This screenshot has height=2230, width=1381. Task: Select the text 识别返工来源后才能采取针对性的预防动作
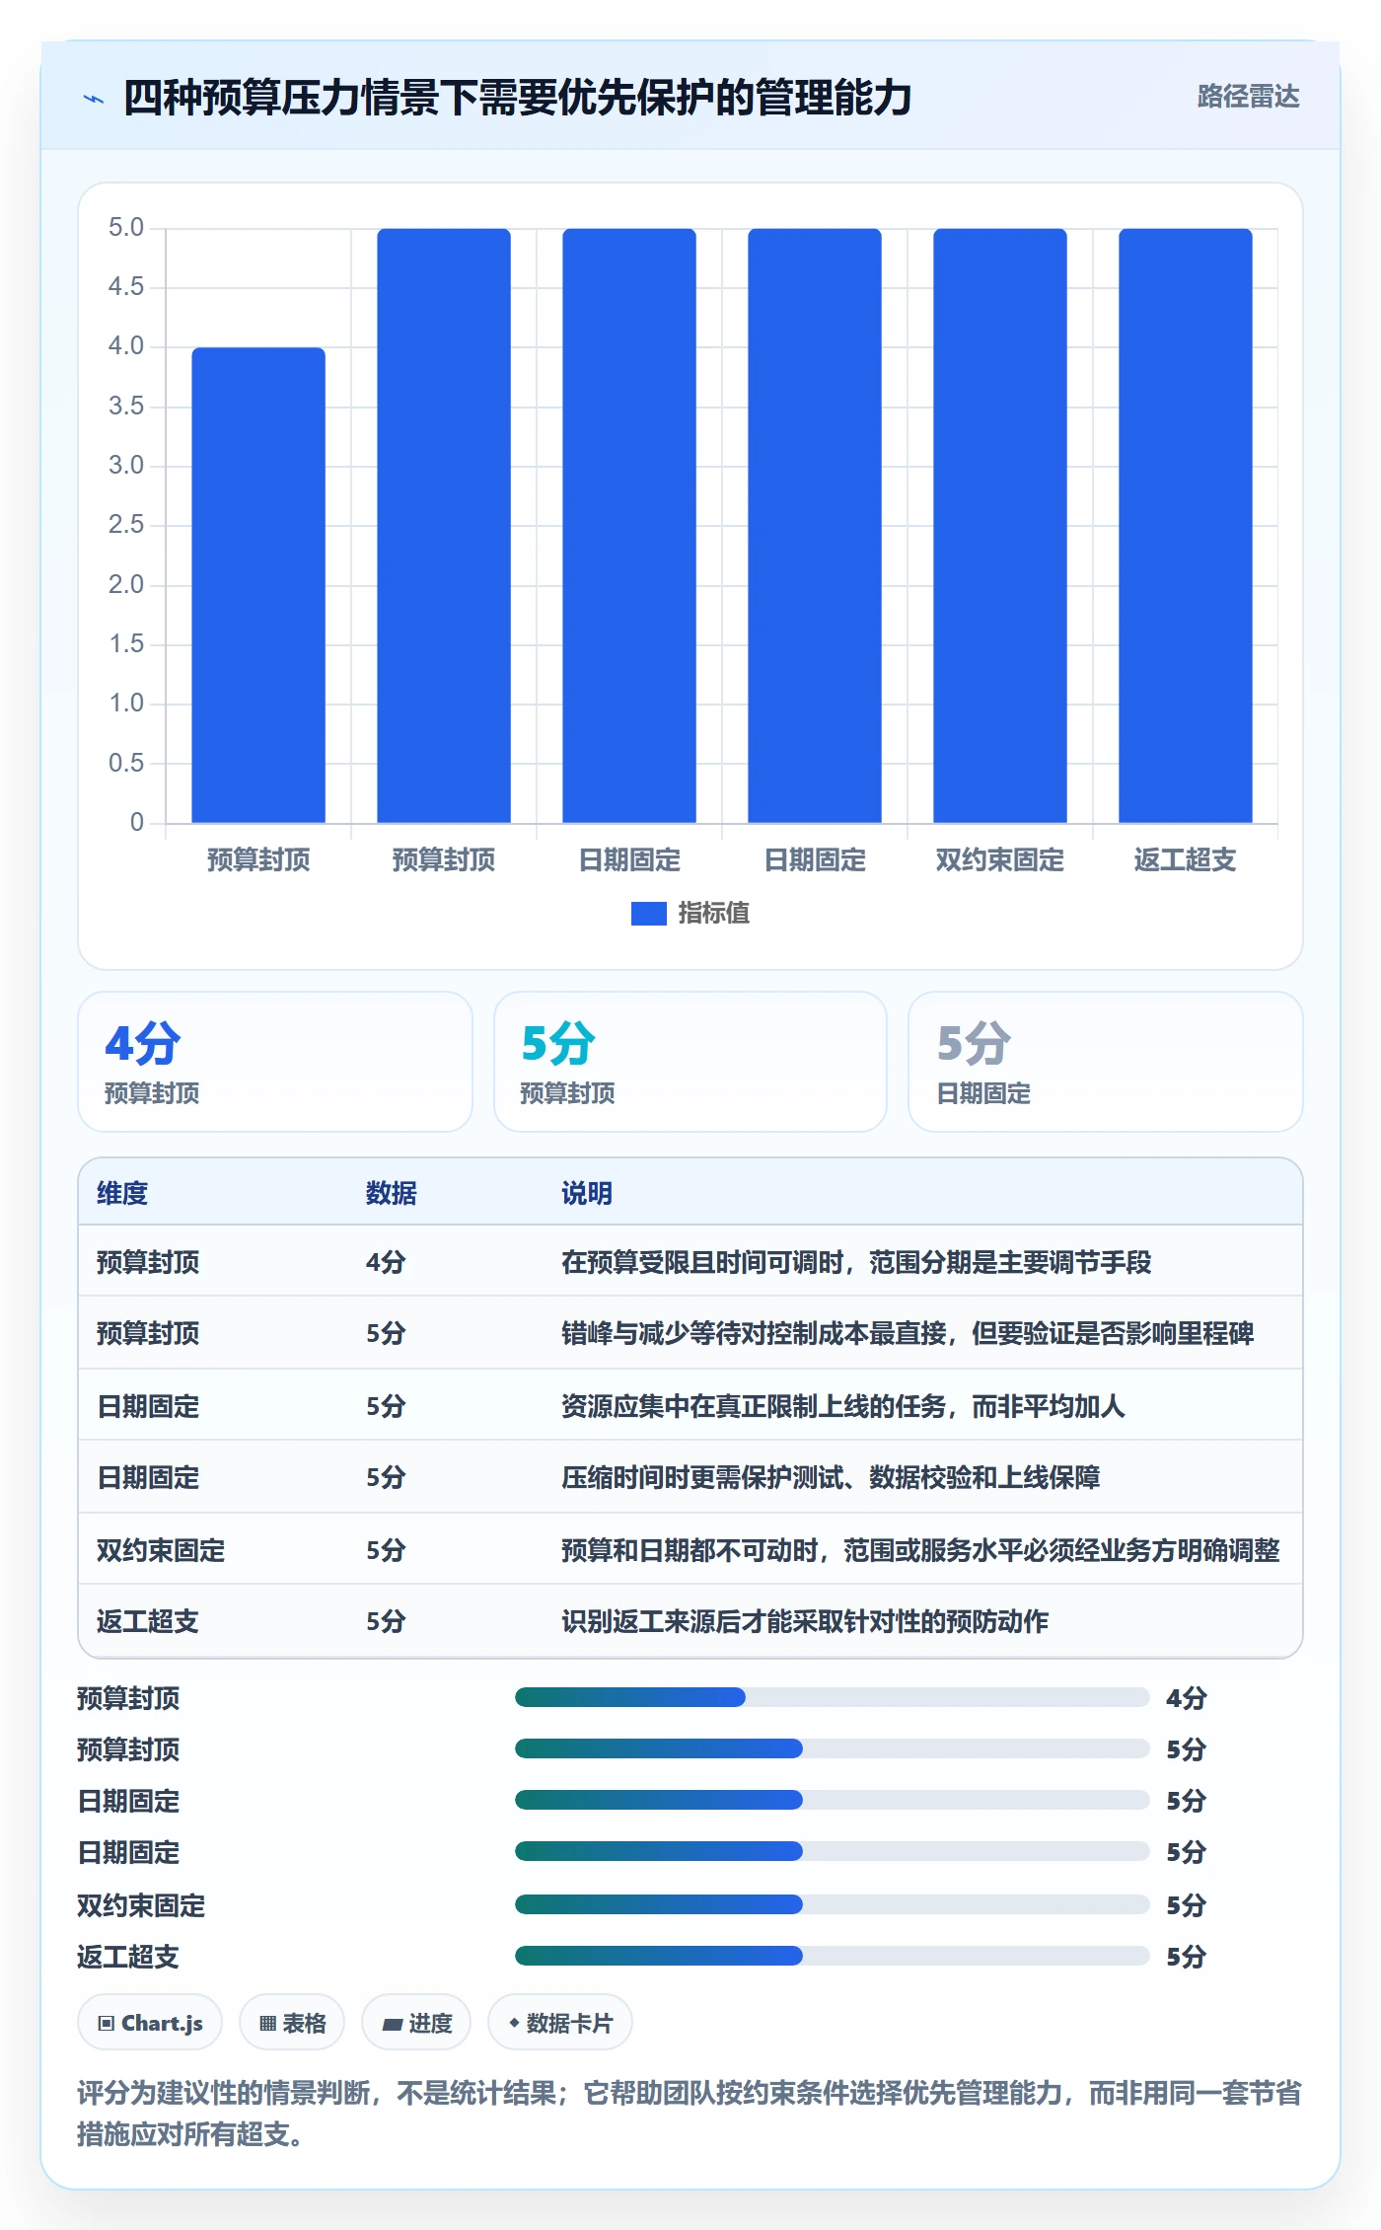pos(805,1621)
